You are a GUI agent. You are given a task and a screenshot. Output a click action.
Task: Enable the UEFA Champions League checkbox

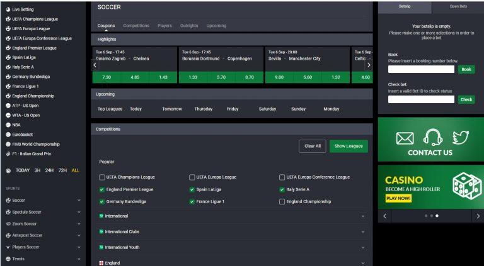coord(102,177)
